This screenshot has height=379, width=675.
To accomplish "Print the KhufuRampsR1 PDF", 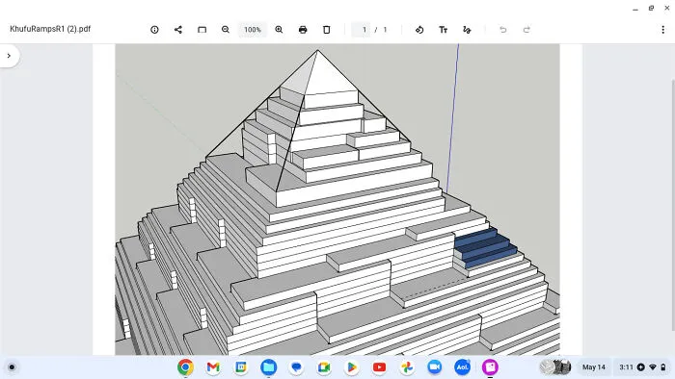I will point(303,30).
